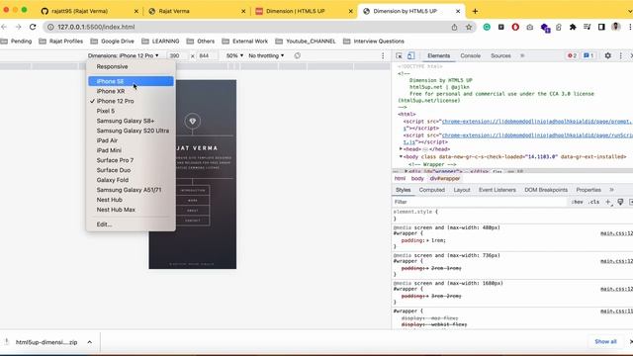Pick Pixel 5 device option
633x356 pixels.
point(131,111)
